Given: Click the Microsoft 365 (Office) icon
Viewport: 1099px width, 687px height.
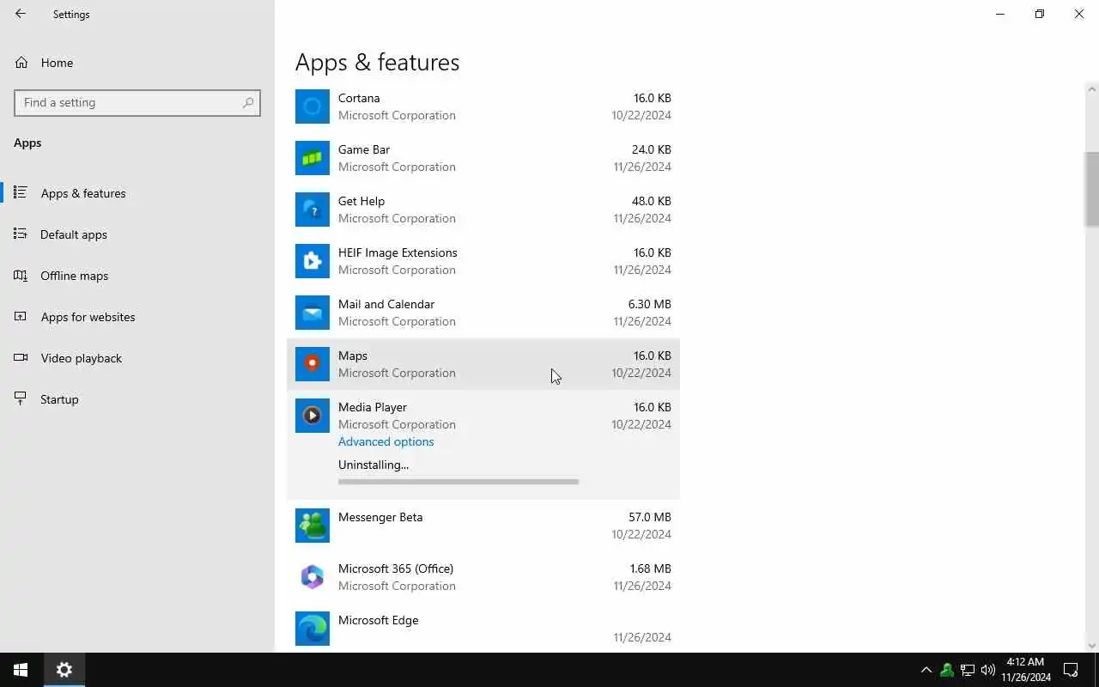Looking at the screenshot, I should 313,577.
